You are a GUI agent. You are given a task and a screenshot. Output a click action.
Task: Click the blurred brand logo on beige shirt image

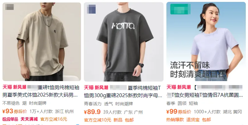[10, 7]
